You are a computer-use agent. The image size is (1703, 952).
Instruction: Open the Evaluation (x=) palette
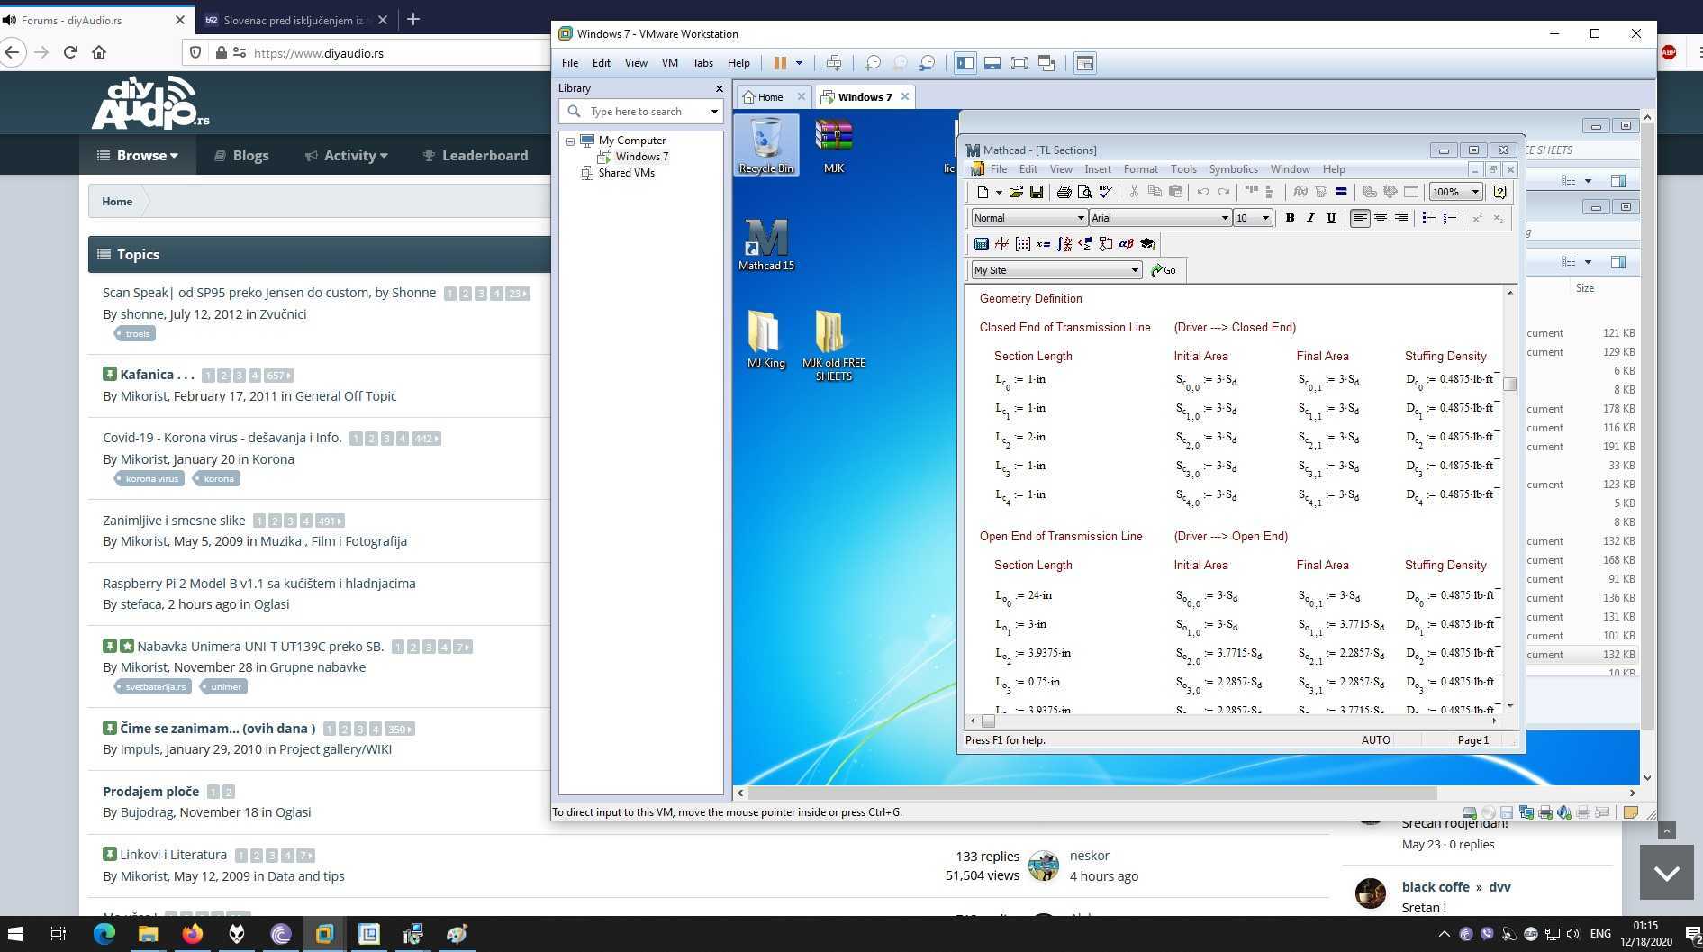1043,244
